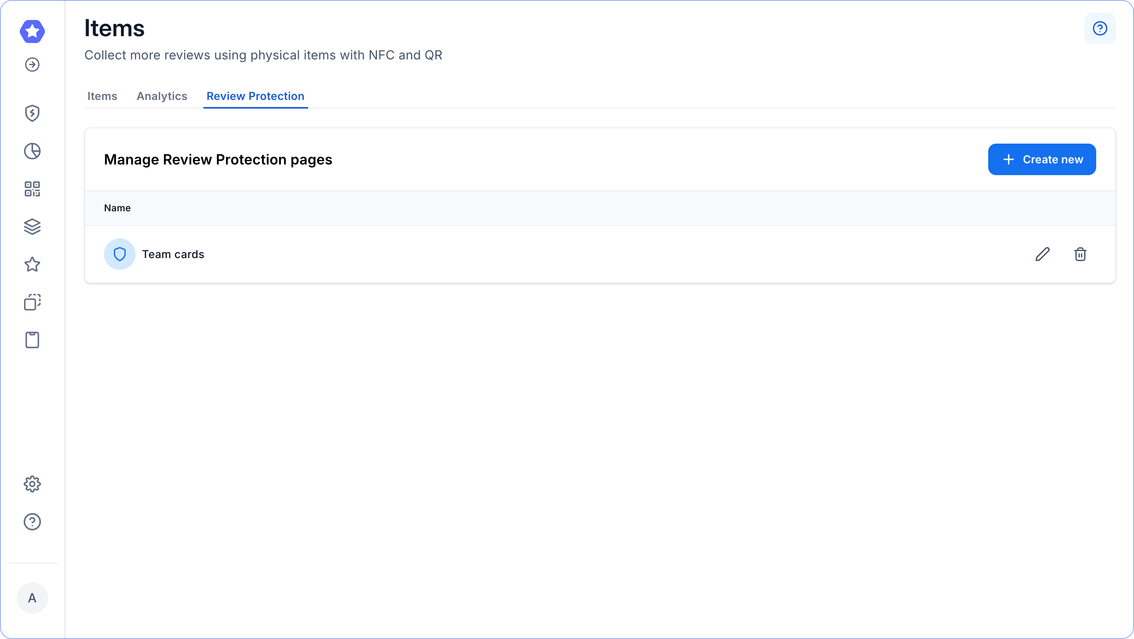
Task: Open the Team cards row
Action: pyautogui.click(x=173, y=255)
